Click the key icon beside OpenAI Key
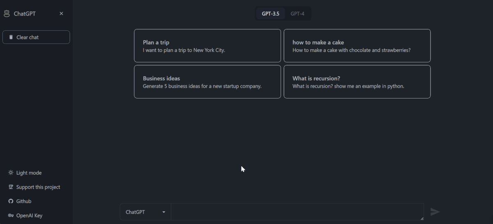Screen dimensions: 493x224 coord(11,215)
